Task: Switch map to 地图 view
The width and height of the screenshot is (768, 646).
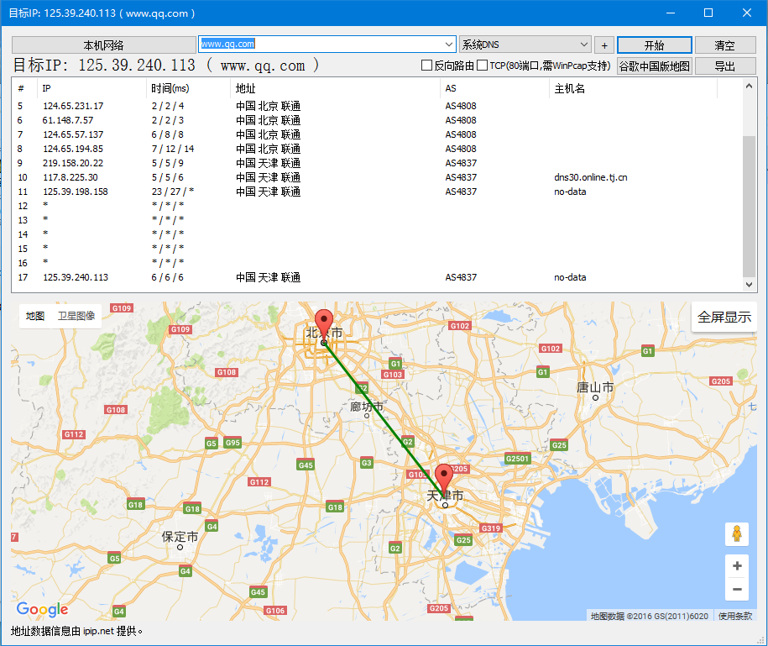Action: point(34,316)
